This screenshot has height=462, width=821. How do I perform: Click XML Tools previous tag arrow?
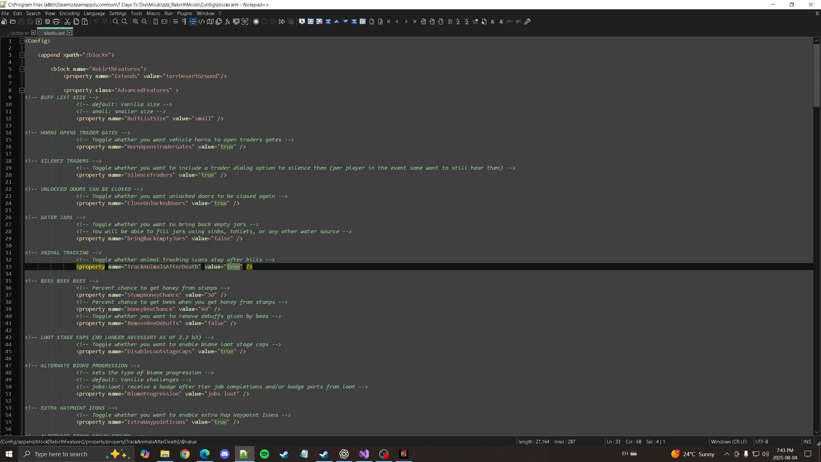click(x=397, y=21)
